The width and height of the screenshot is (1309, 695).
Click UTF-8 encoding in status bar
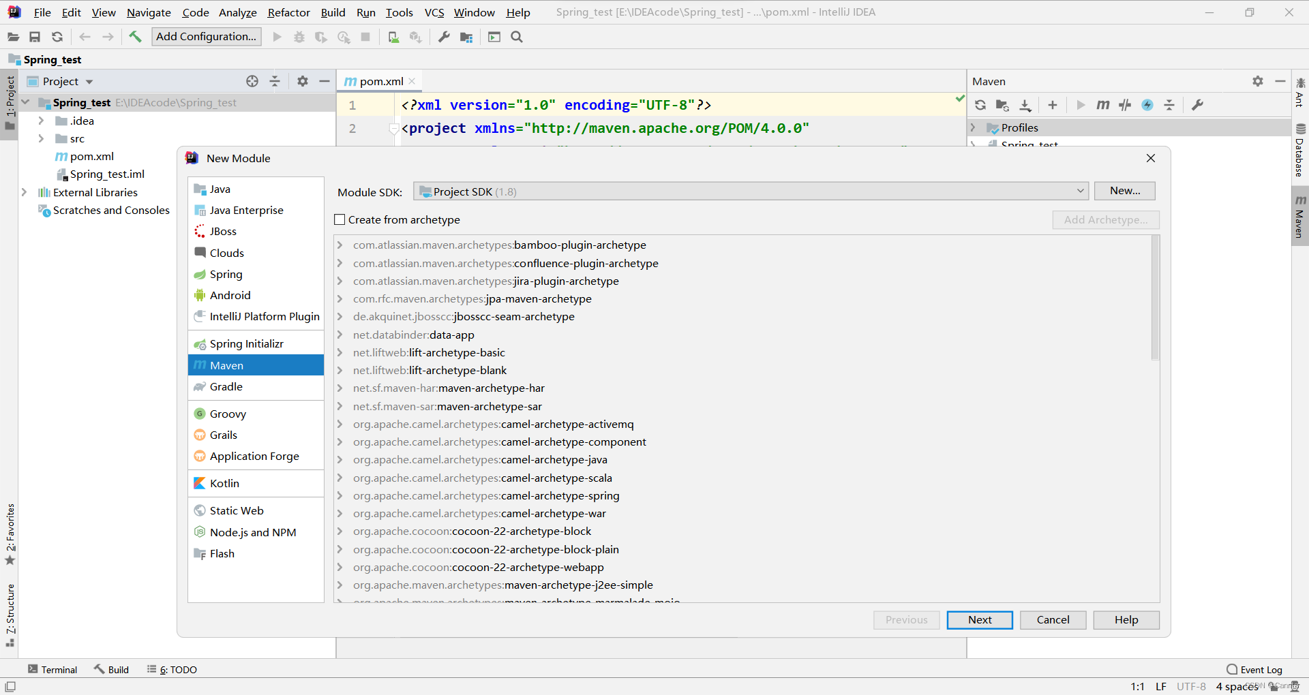point(1191,686)
